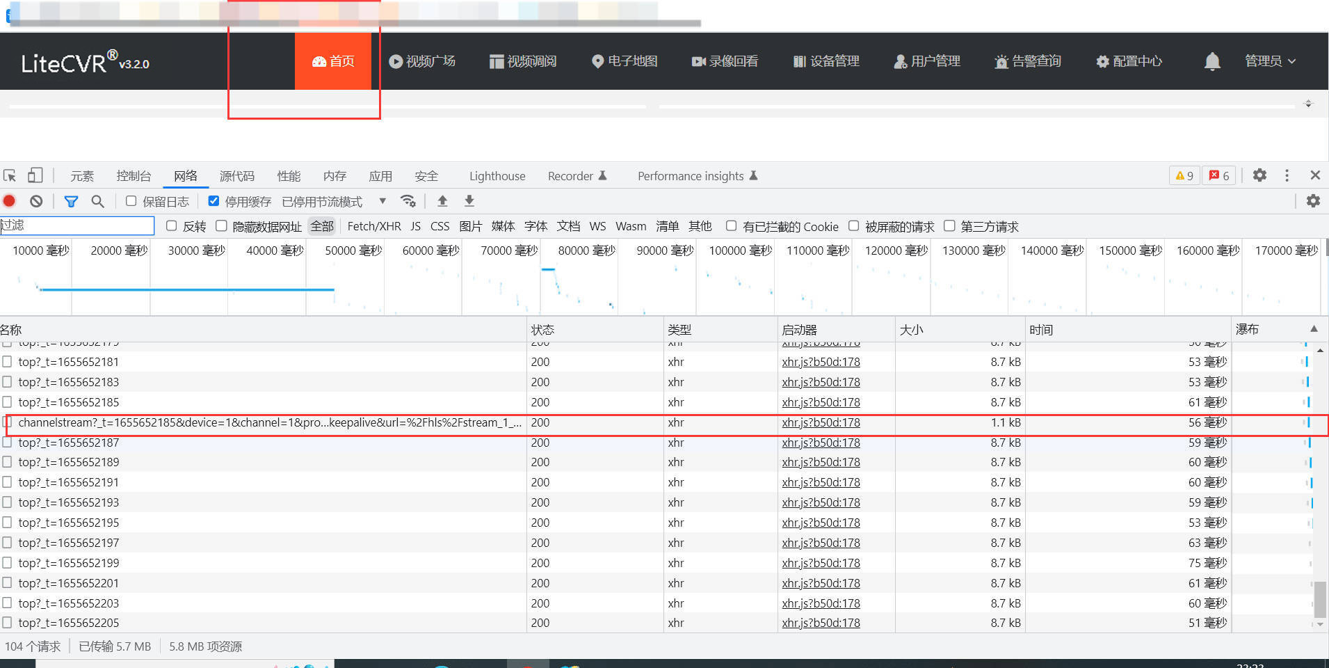Open 配置中心 settings page
Image resolution: width=1329 pixels, height=668 pixels.
point(1129,61)
